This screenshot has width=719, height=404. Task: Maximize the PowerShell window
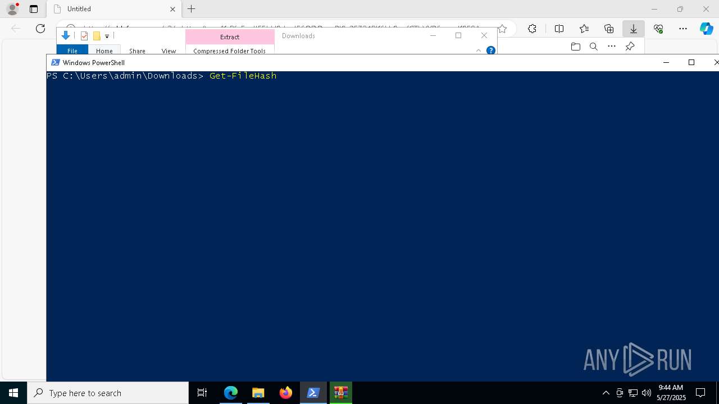pyautogui.click(x=691, y=62)
